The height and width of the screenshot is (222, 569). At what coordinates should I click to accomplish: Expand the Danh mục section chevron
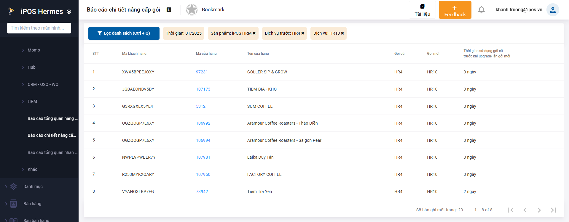pos(6,186)
